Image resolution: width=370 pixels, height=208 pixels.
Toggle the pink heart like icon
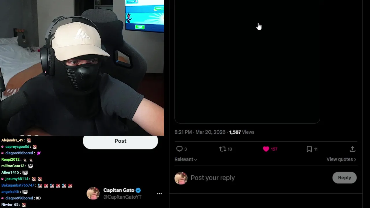(266, 149)
